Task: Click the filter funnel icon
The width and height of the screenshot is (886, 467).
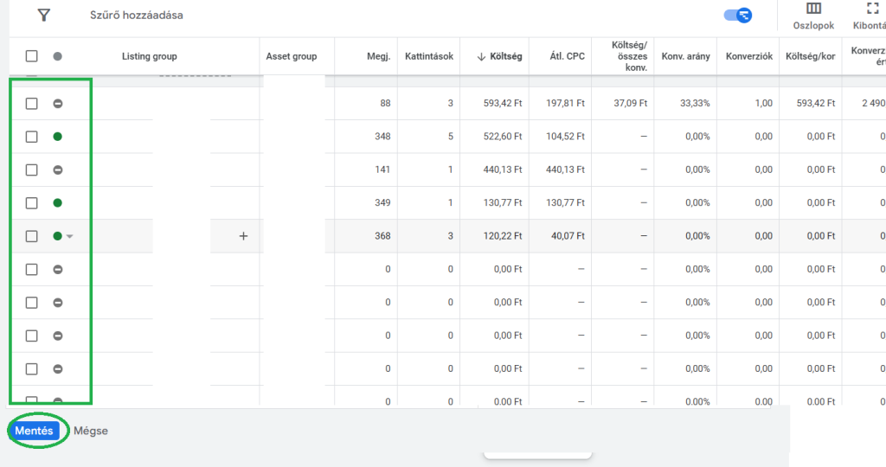Action: tap(44, 16)
